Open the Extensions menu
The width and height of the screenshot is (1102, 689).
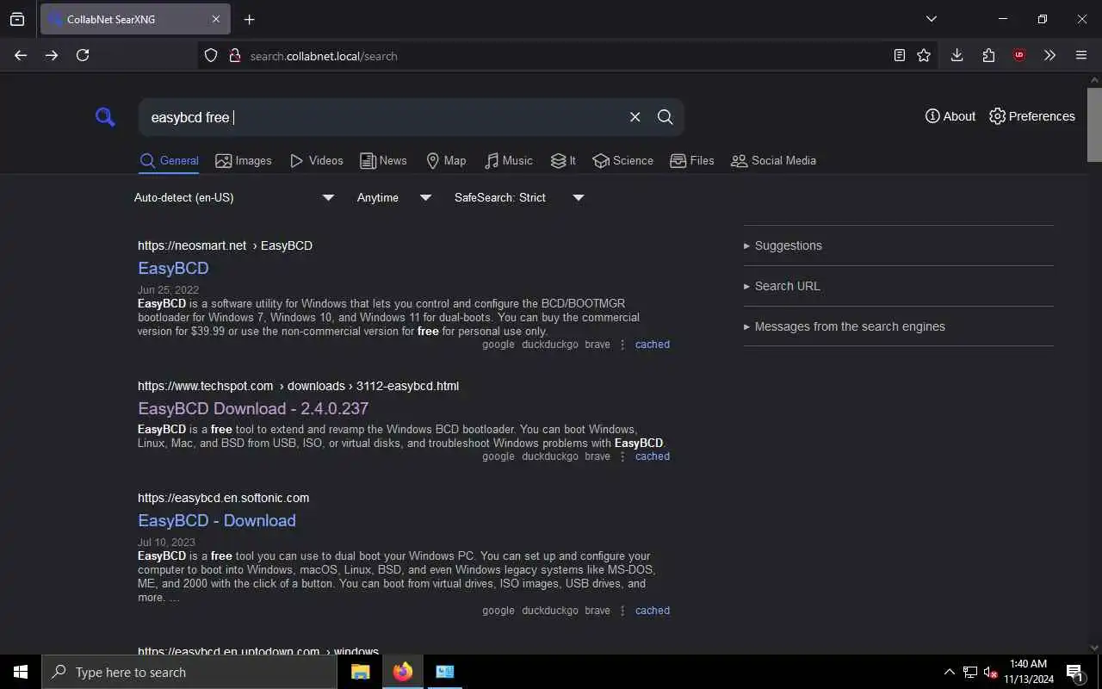click(x=988, y=55)
